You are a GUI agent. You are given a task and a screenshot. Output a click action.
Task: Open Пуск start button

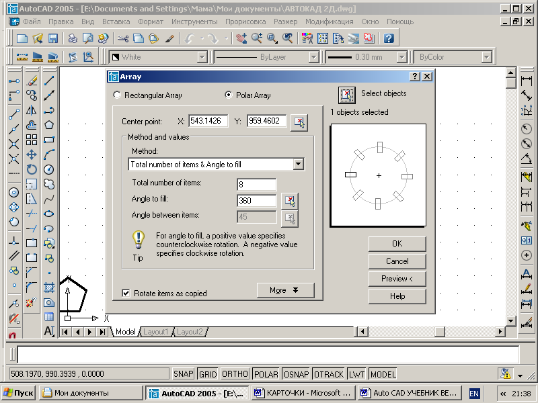(18, 393)
